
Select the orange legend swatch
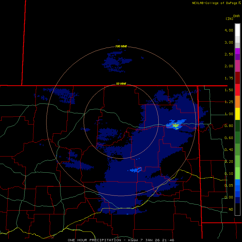point(237,102)
